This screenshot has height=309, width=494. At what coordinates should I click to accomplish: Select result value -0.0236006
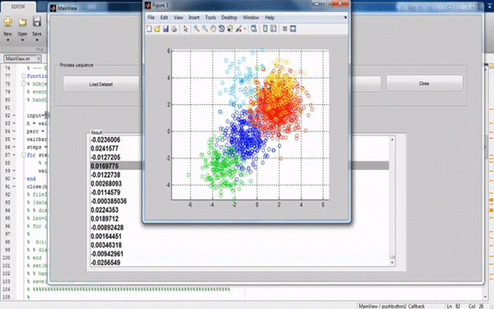pyautogui.click(x=105, y=140)
